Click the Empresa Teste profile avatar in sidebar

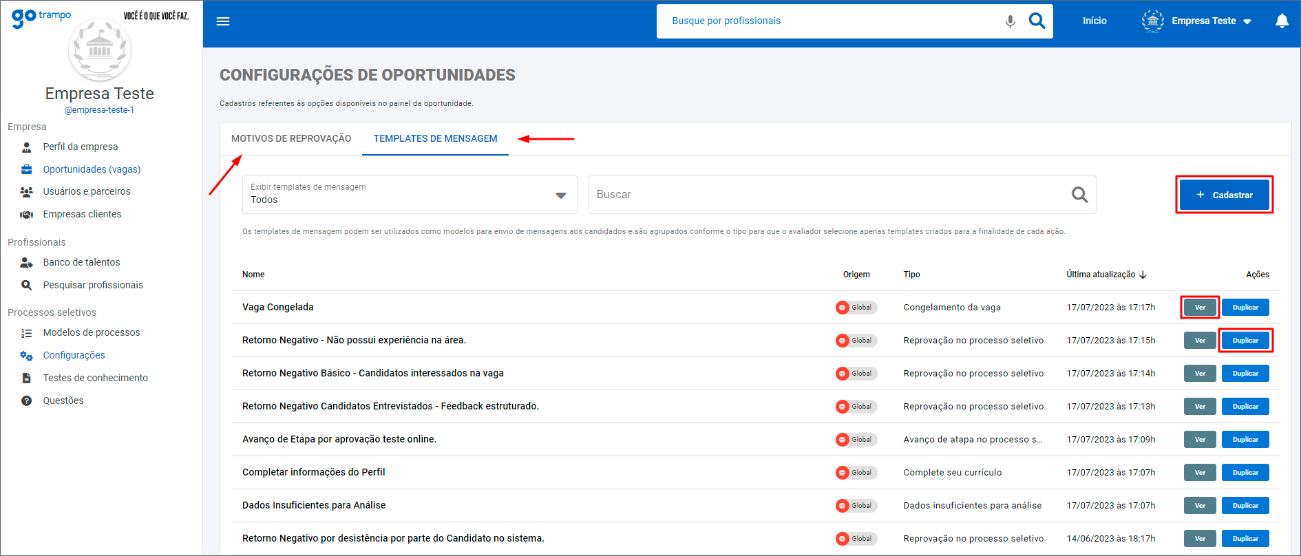pyautogui.click(x=100, y=50)
